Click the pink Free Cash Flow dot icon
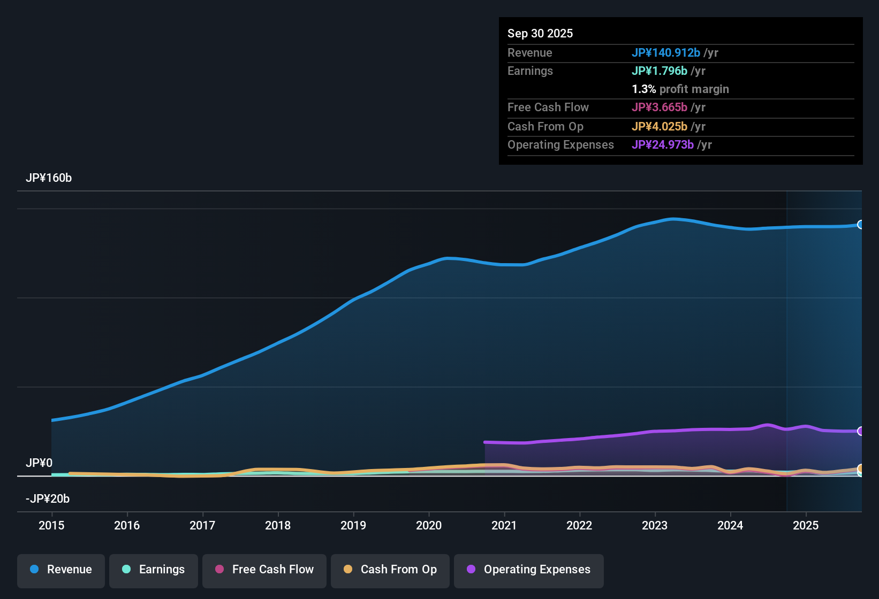Image resolution: width=879 pixels, height=599 pixels. click(x=219, y=570)
